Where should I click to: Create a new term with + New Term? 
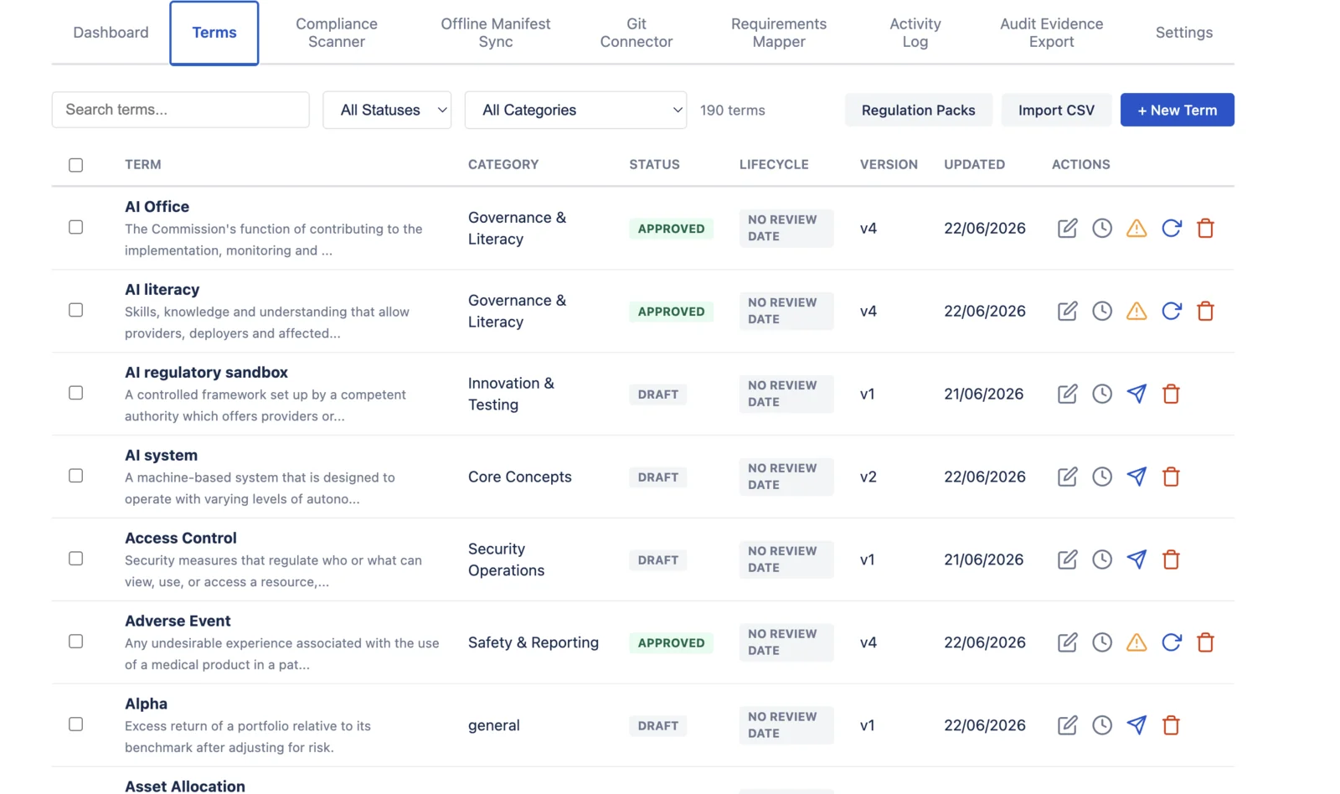click(1177, 110)
